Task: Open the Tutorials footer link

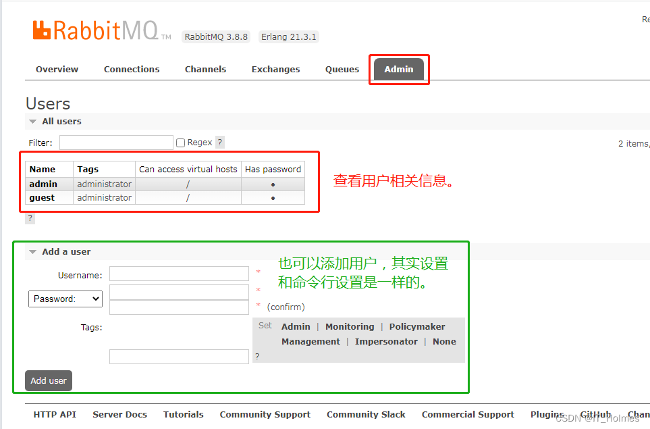Action: 183,415
